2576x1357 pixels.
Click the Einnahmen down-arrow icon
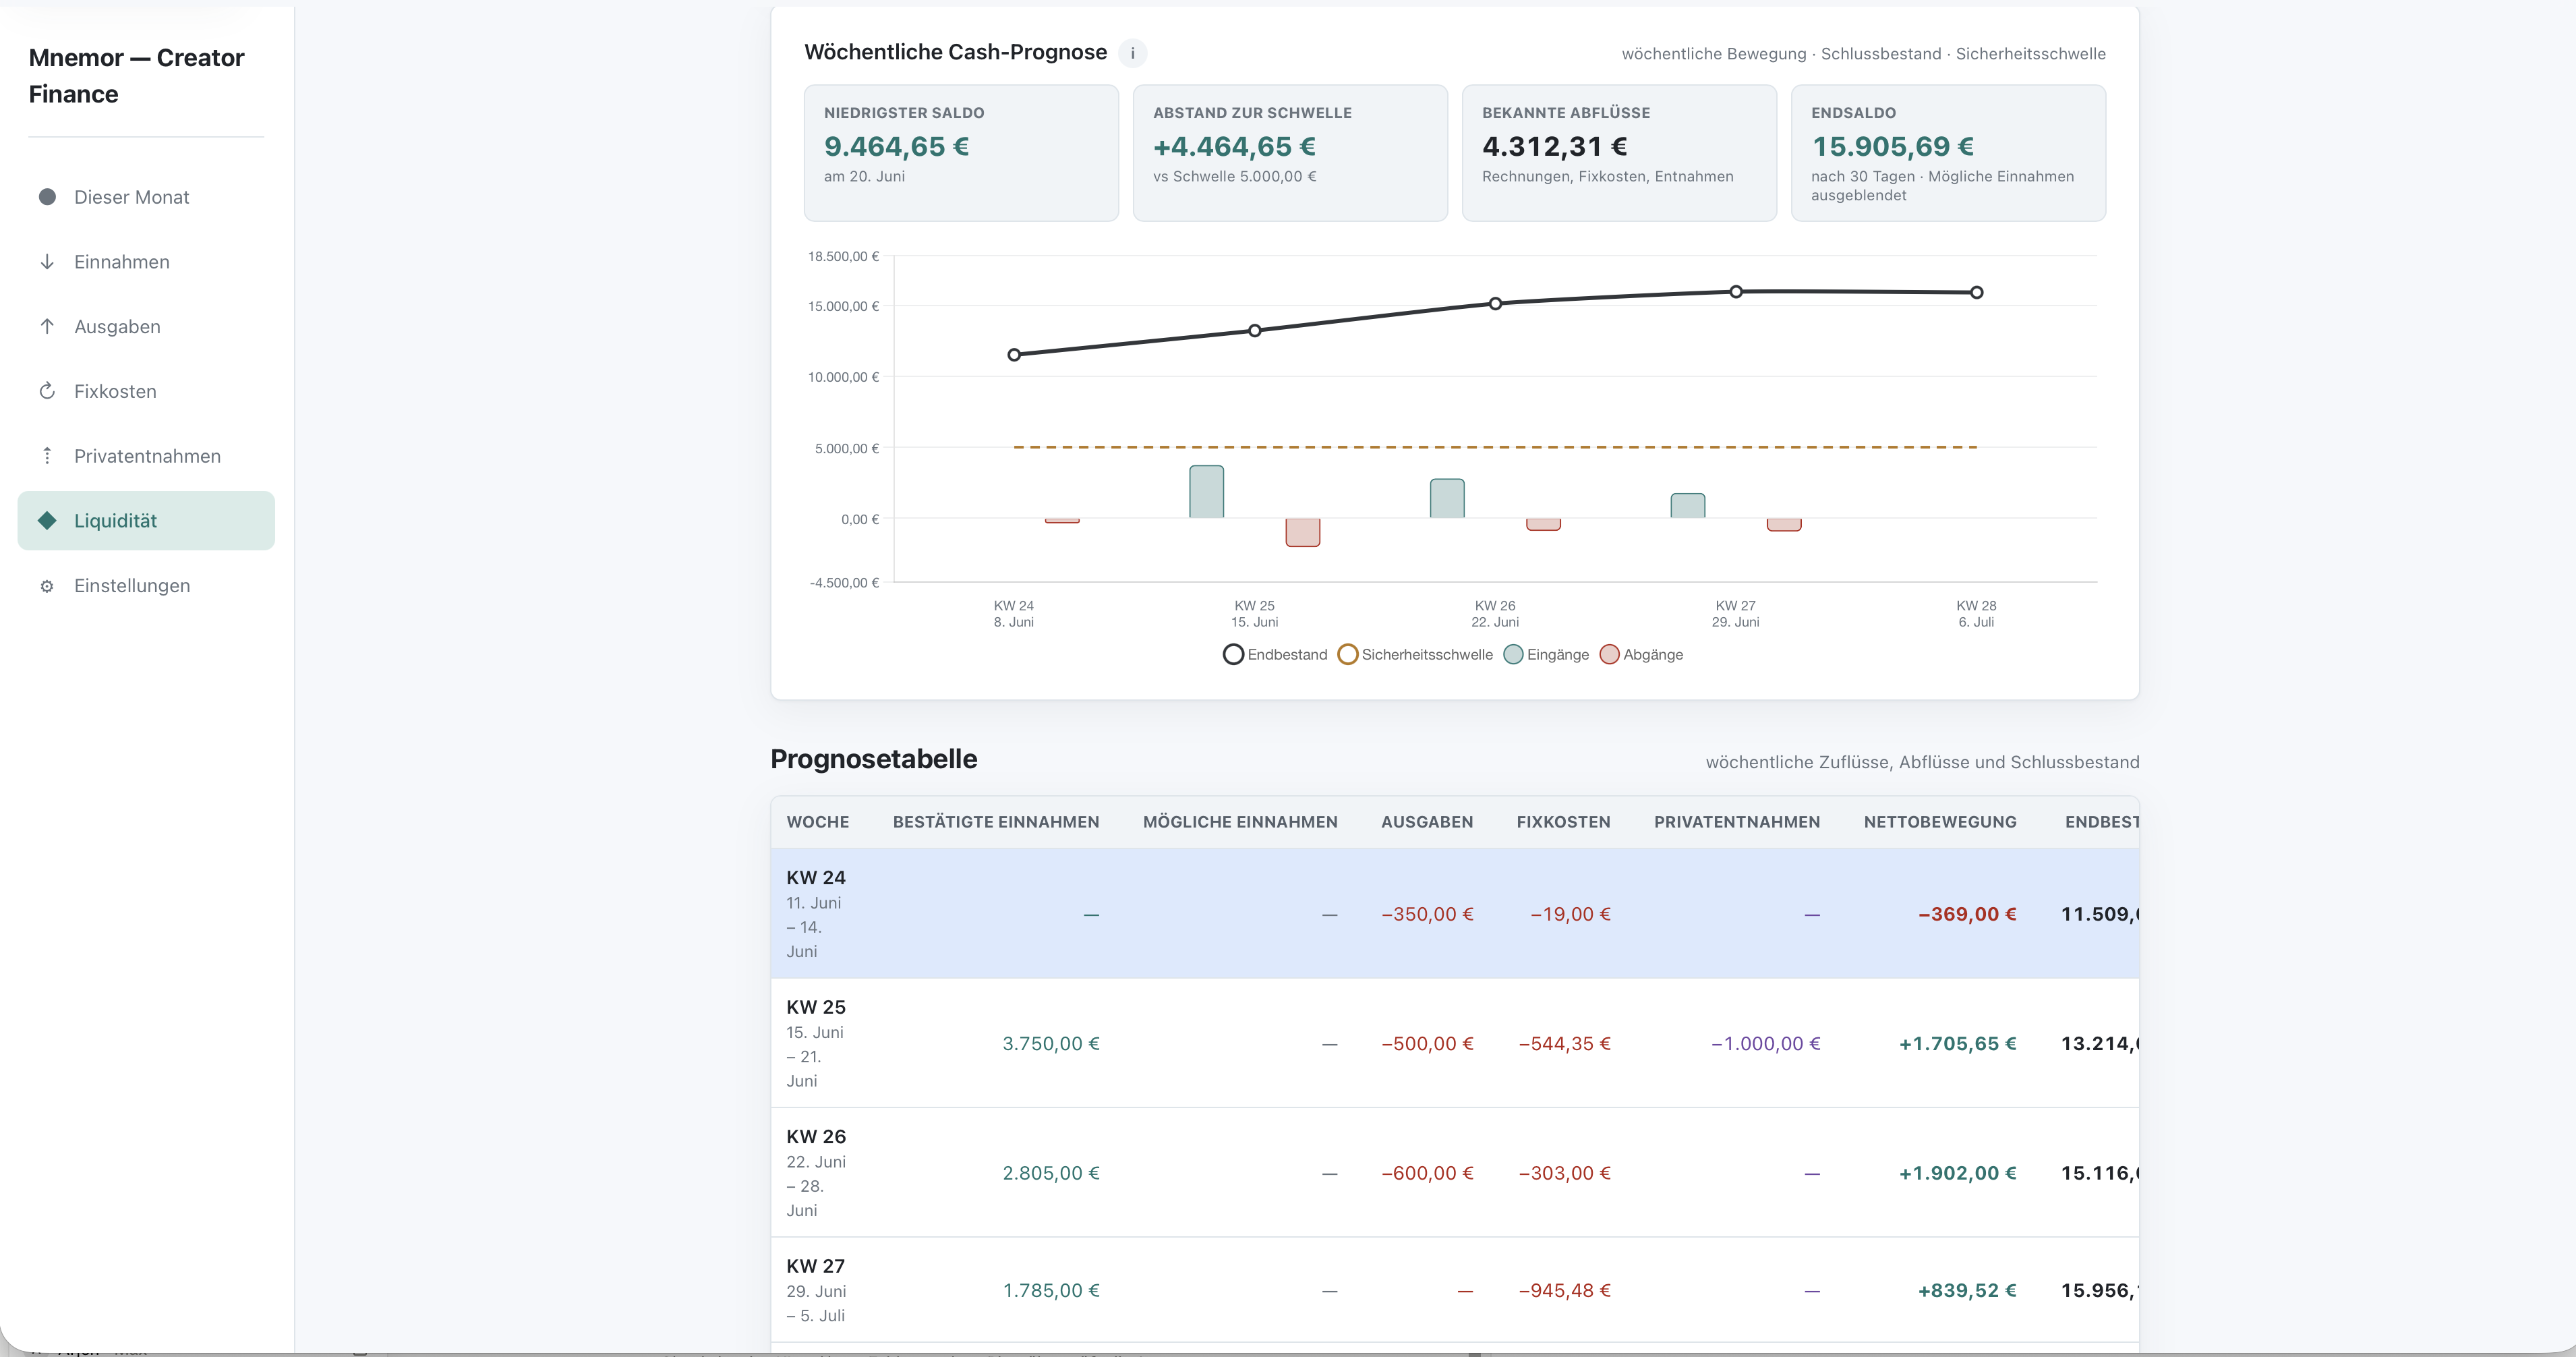pyautogui.click(x=47, y=262)
